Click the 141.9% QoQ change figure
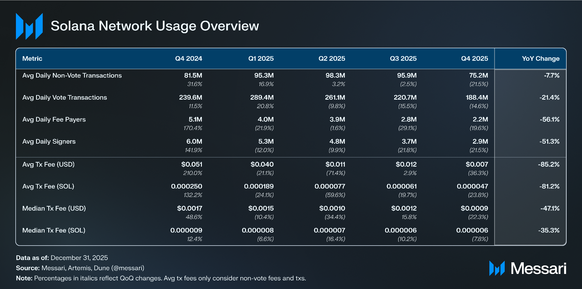This screenshot has width=582, height=289. pos(193,150)
